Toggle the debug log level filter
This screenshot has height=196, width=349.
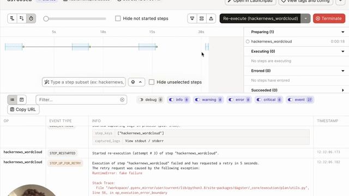click(151, 100)
